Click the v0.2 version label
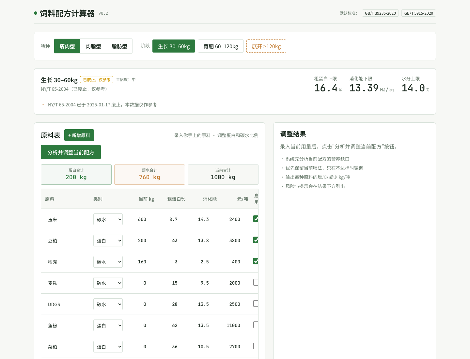 tap(103, 13)
